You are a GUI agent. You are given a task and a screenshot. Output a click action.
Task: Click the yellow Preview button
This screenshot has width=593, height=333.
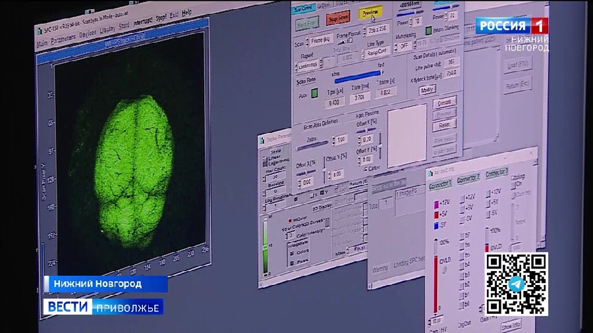click(370, 13)
